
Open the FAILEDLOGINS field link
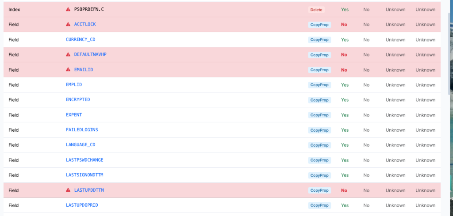click(x=82, y=130)
